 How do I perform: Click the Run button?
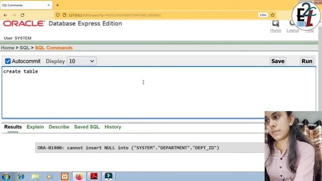tap(307, 61)
